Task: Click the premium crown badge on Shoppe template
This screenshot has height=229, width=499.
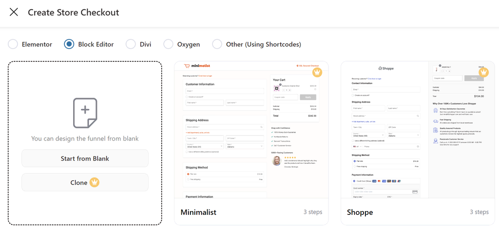Action: pyautogui.click(x=483, y=72)
